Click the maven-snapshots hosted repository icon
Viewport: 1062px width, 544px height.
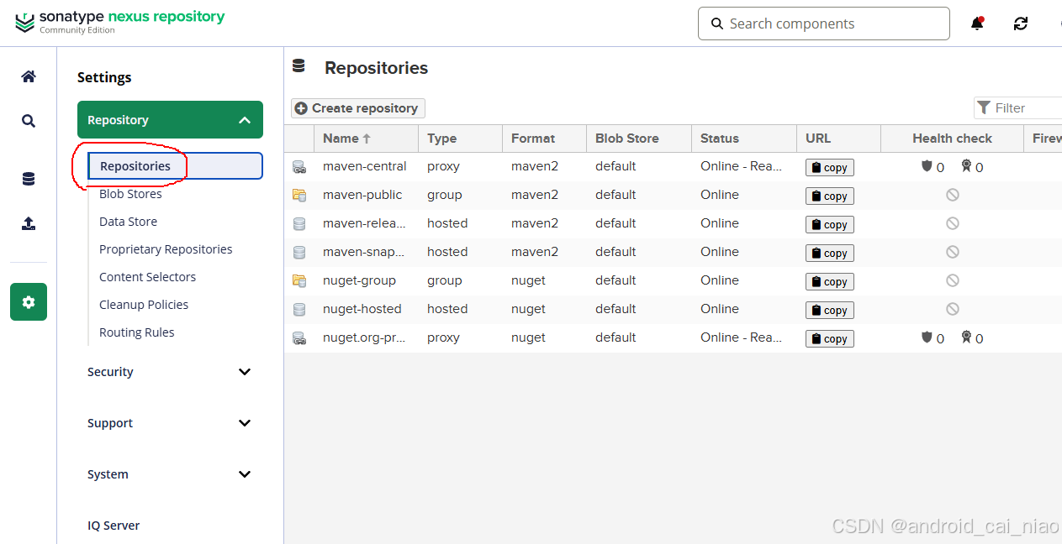[x=299, y=252]
